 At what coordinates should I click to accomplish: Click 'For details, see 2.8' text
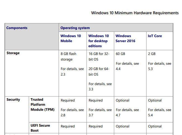[x=72, y=112]
